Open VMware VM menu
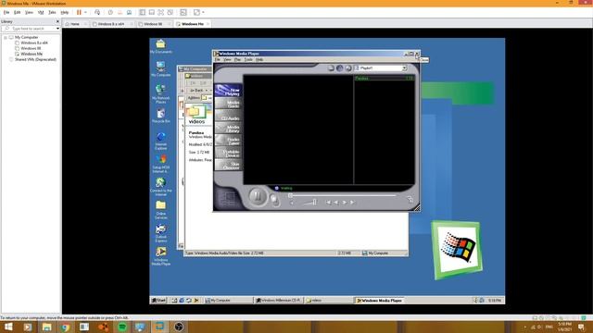593x333 pixels. [x=41, y=12]
